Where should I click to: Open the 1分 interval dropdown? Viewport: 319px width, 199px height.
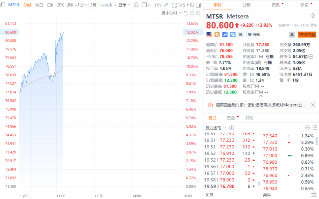[x=82, y=5]
